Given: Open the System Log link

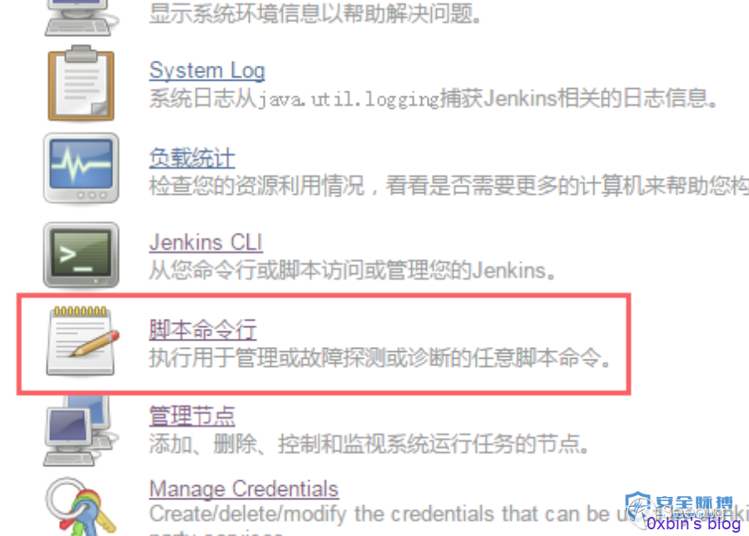Looking at the screenshot, I should pyautogui.click(x=207, y=71).
